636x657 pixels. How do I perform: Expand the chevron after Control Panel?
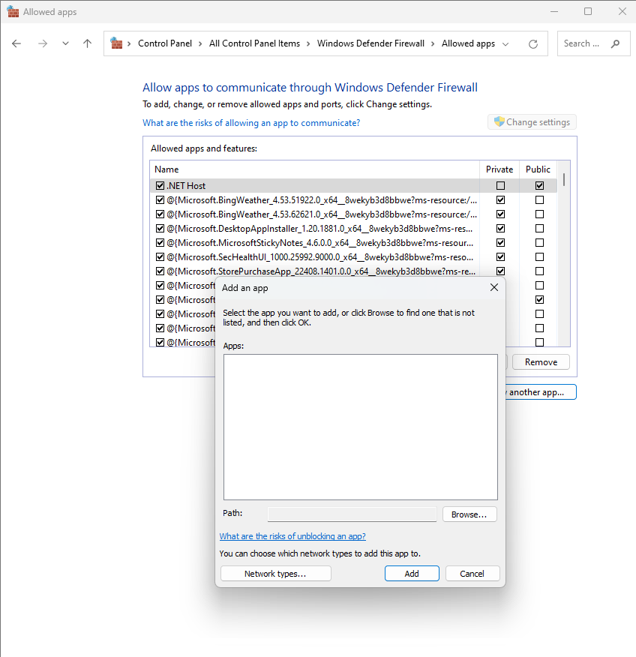(200, 44)
